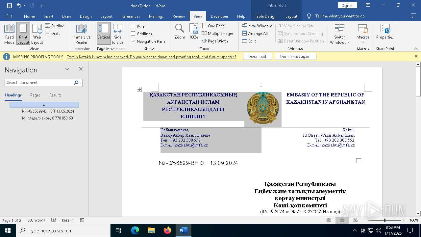The height and width of the screenshot is (237, 421).
Task: Click the Search document field
Action: [x=39, y=83]
